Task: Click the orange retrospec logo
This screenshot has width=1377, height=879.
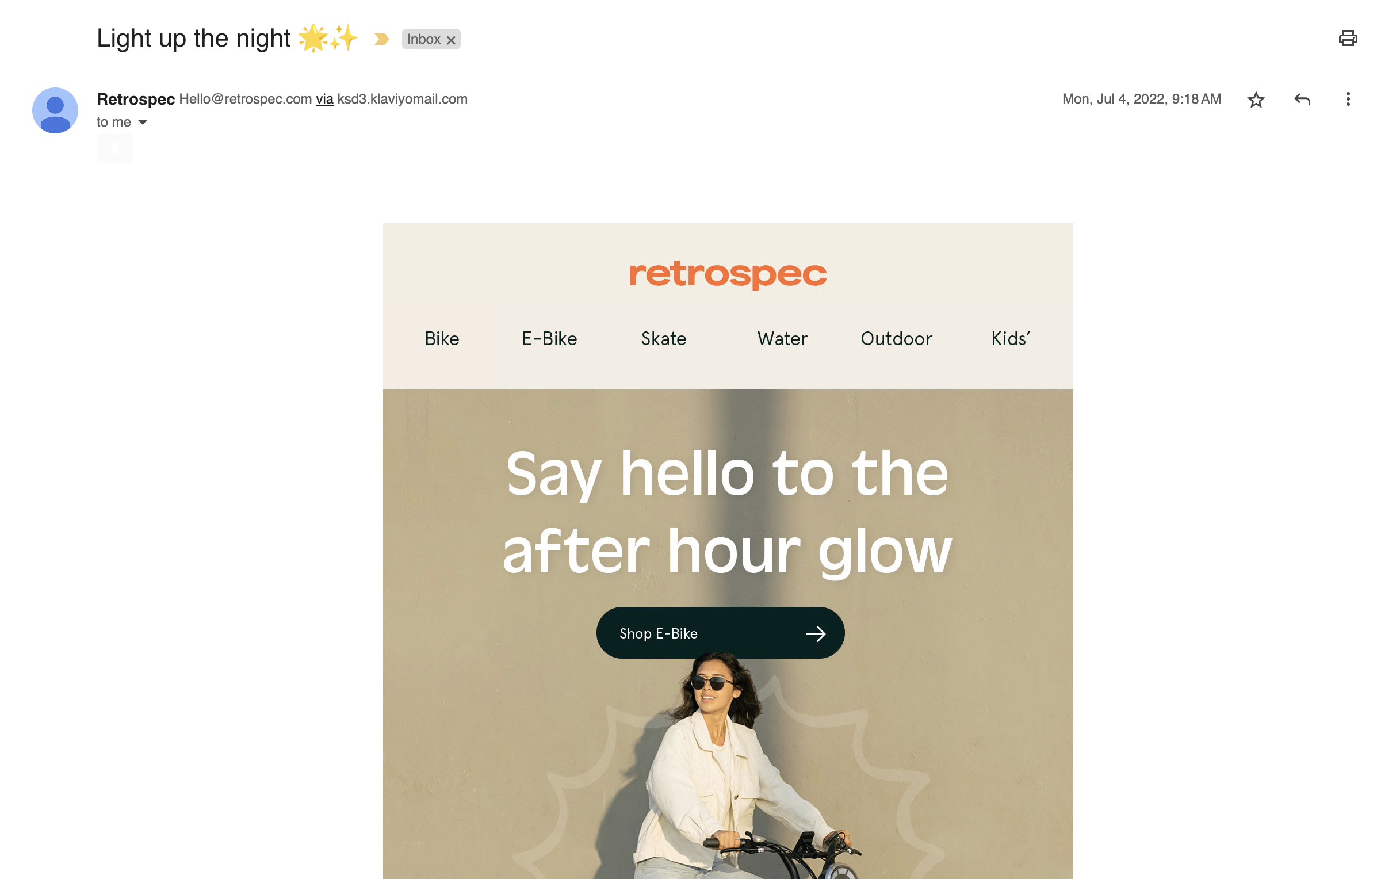Action: [x=728, y=275]
